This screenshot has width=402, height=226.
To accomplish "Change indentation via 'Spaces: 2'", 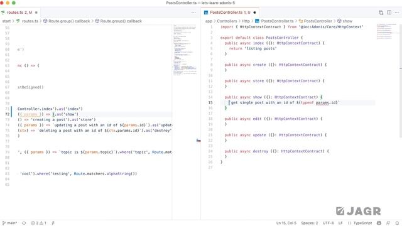I will click(x=310, y=223).
